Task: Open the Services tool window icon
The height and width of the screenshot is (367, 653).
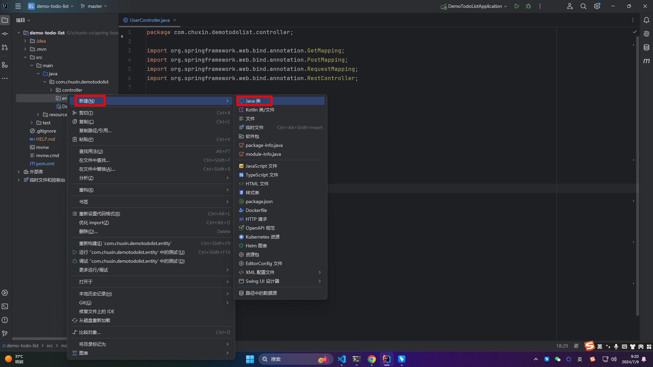Action: click(5, 293)
